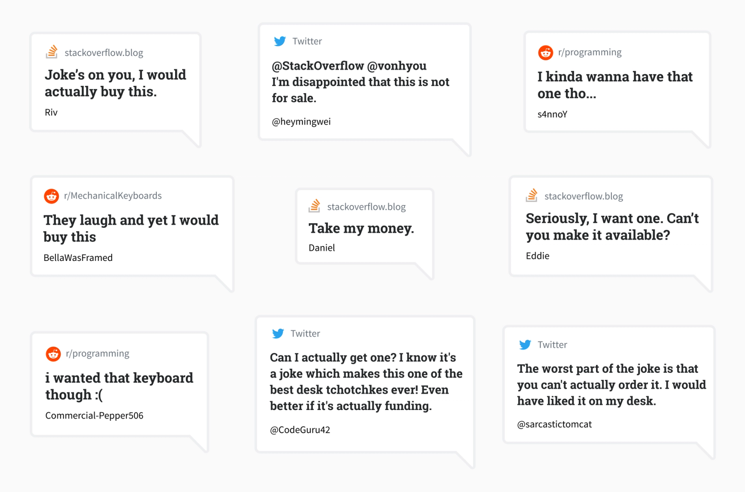Click the Twitter icon above @CodeGuru42's tweet
This screenshot has height=492, width=745.
pos(278,333)
